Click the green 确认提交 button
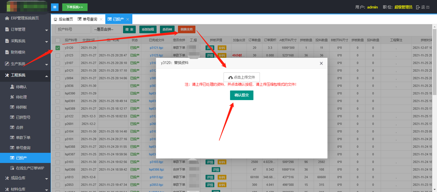Image resolution: width=437 pixels, height=192 pixels. coord(242,95)
